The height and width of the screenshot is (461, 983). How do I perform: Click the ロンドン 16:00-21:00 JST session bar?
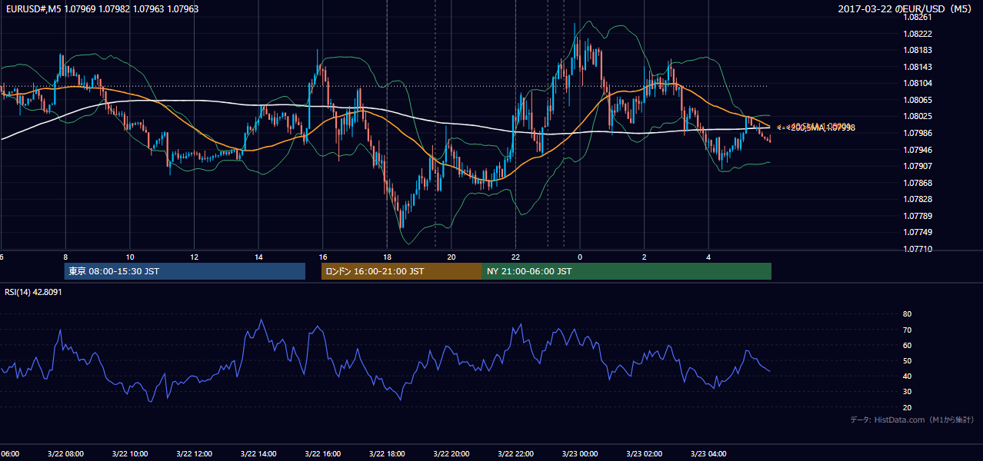click(x=402, y=271)
